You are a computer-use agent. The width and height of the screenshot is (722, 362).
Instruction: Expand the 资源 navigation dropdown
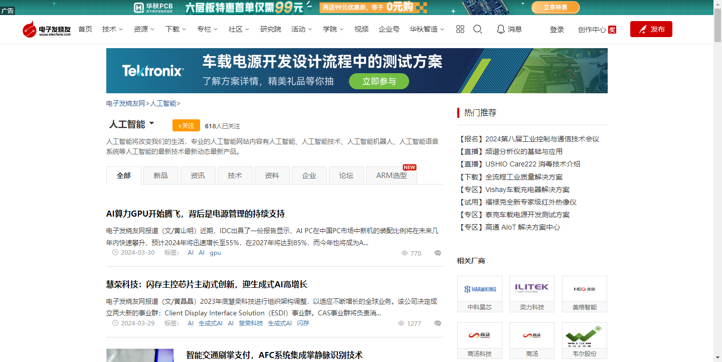[144, 29]
